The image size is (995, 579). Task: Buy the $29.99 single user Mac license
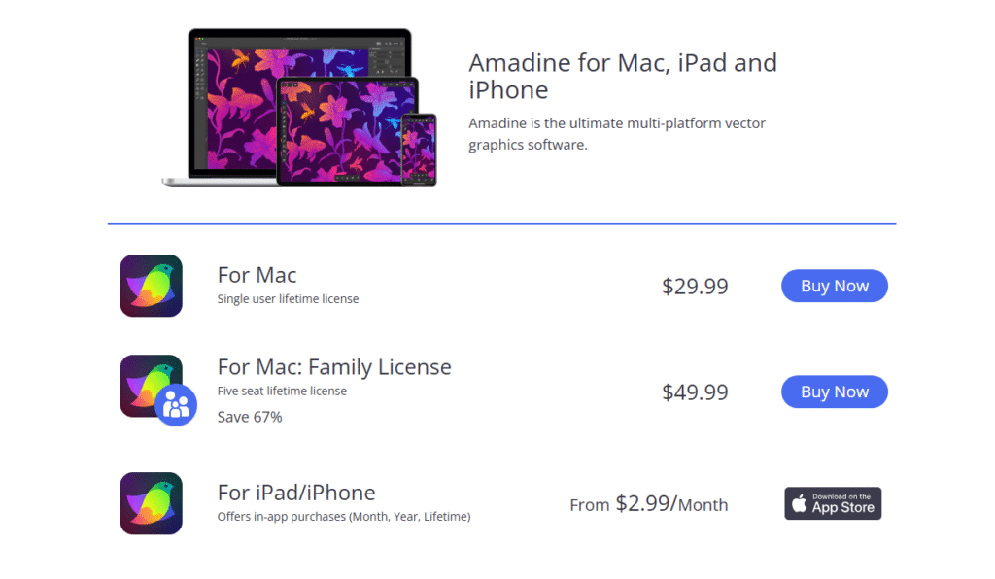point(835,286)
